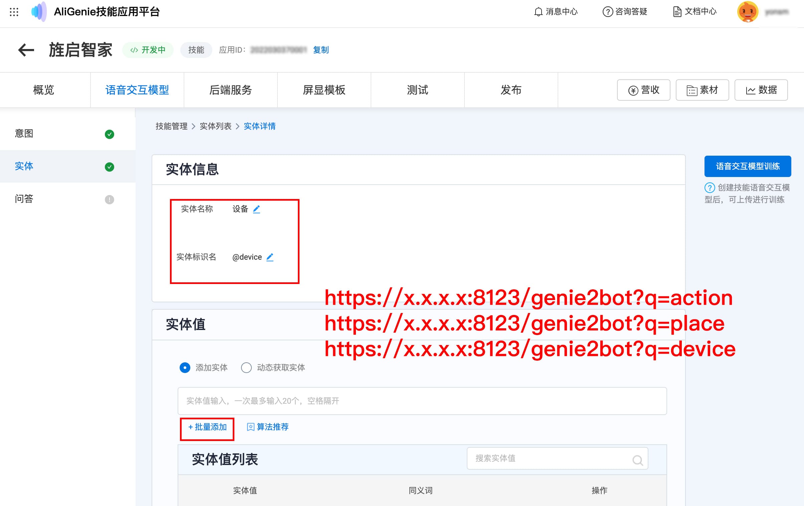Click the 批量添加 batch add link
The height and width of the screenshot is (506, 804).
207,427
